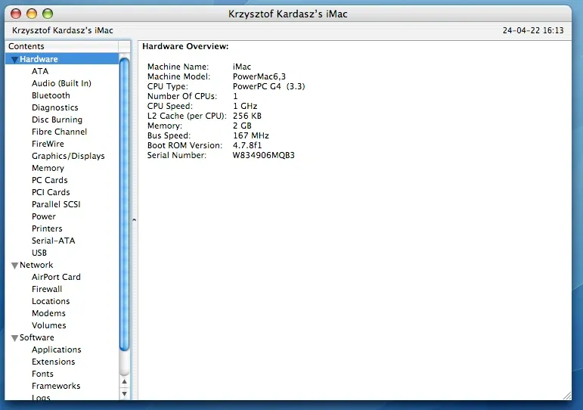Open the Frameworks entry

56,386
